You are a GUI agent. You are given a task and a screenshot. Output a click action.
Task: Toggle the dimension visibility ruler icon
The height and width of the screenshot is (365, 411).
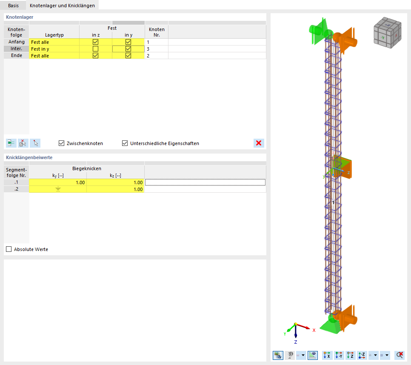click(312, 355)
